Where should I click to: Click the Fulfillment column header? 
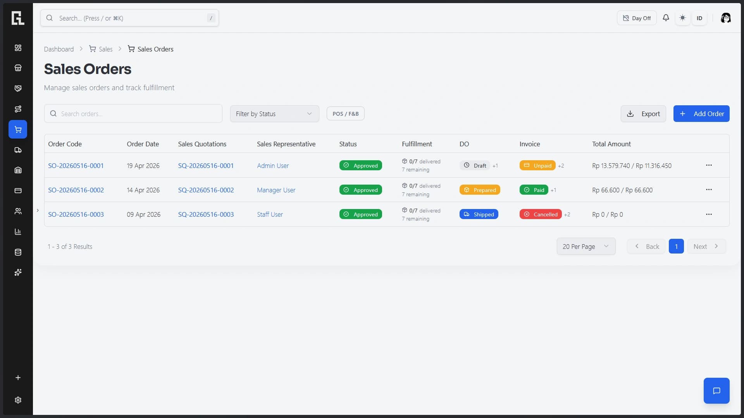417,144
